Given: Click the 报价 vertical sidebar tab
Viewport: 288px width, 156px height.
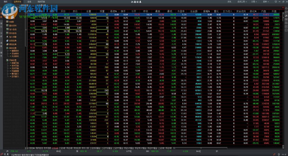Looking at the screenshot, I should click(1, 25).
